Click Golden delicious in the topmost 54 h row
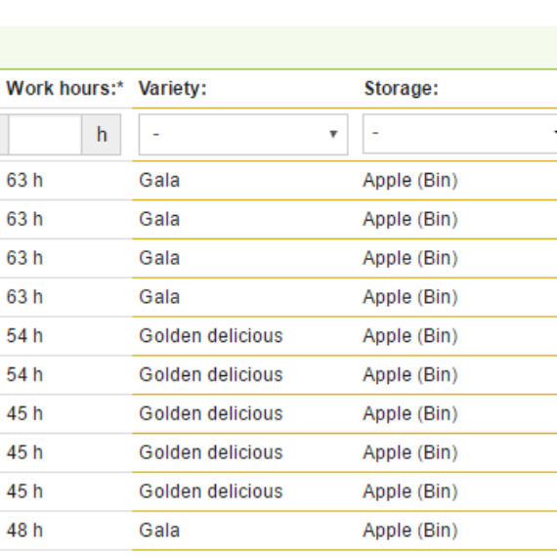Screen dimensions: 557x557 click(x=211, y=336)
